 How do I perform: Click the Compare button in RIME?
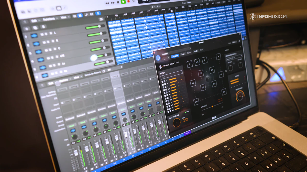click(175, 56)
